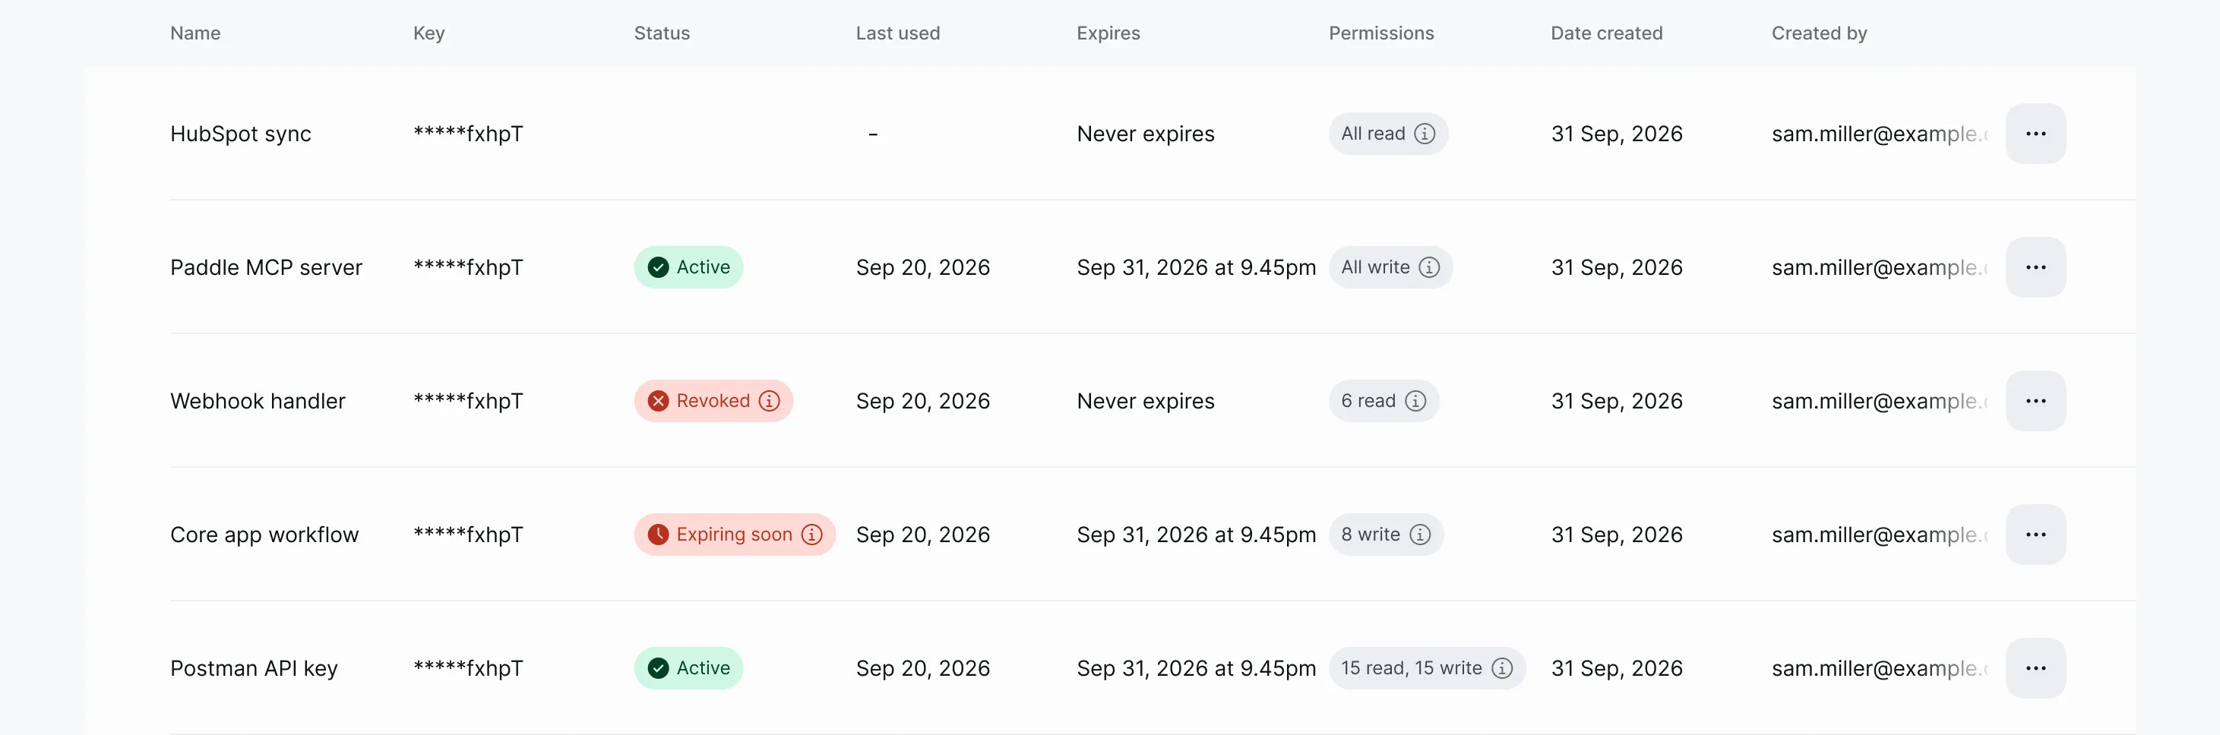Click the info icon next to Revoked status
The image size is (2220, 735).
[770, 401]
